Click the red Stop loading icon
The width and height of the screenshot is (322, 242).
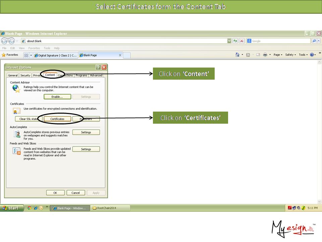point(241,41)
